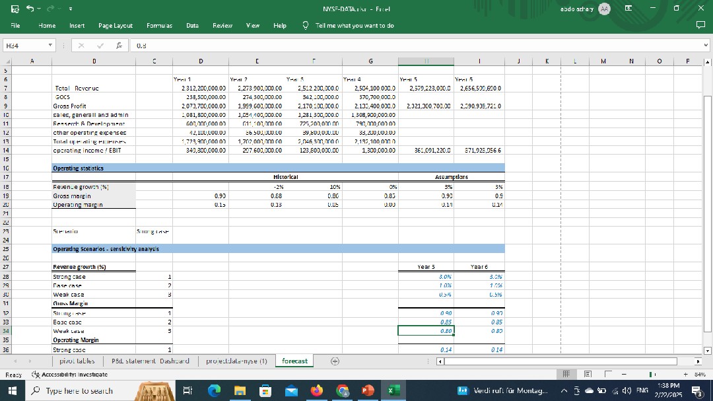The image size is (713, 401).
Task: Select Normal view icon in status bar
Action: [x=564, y=375]
